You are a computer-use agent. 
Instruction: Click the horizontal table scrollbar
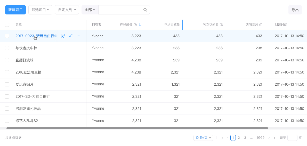pos(137,128)
